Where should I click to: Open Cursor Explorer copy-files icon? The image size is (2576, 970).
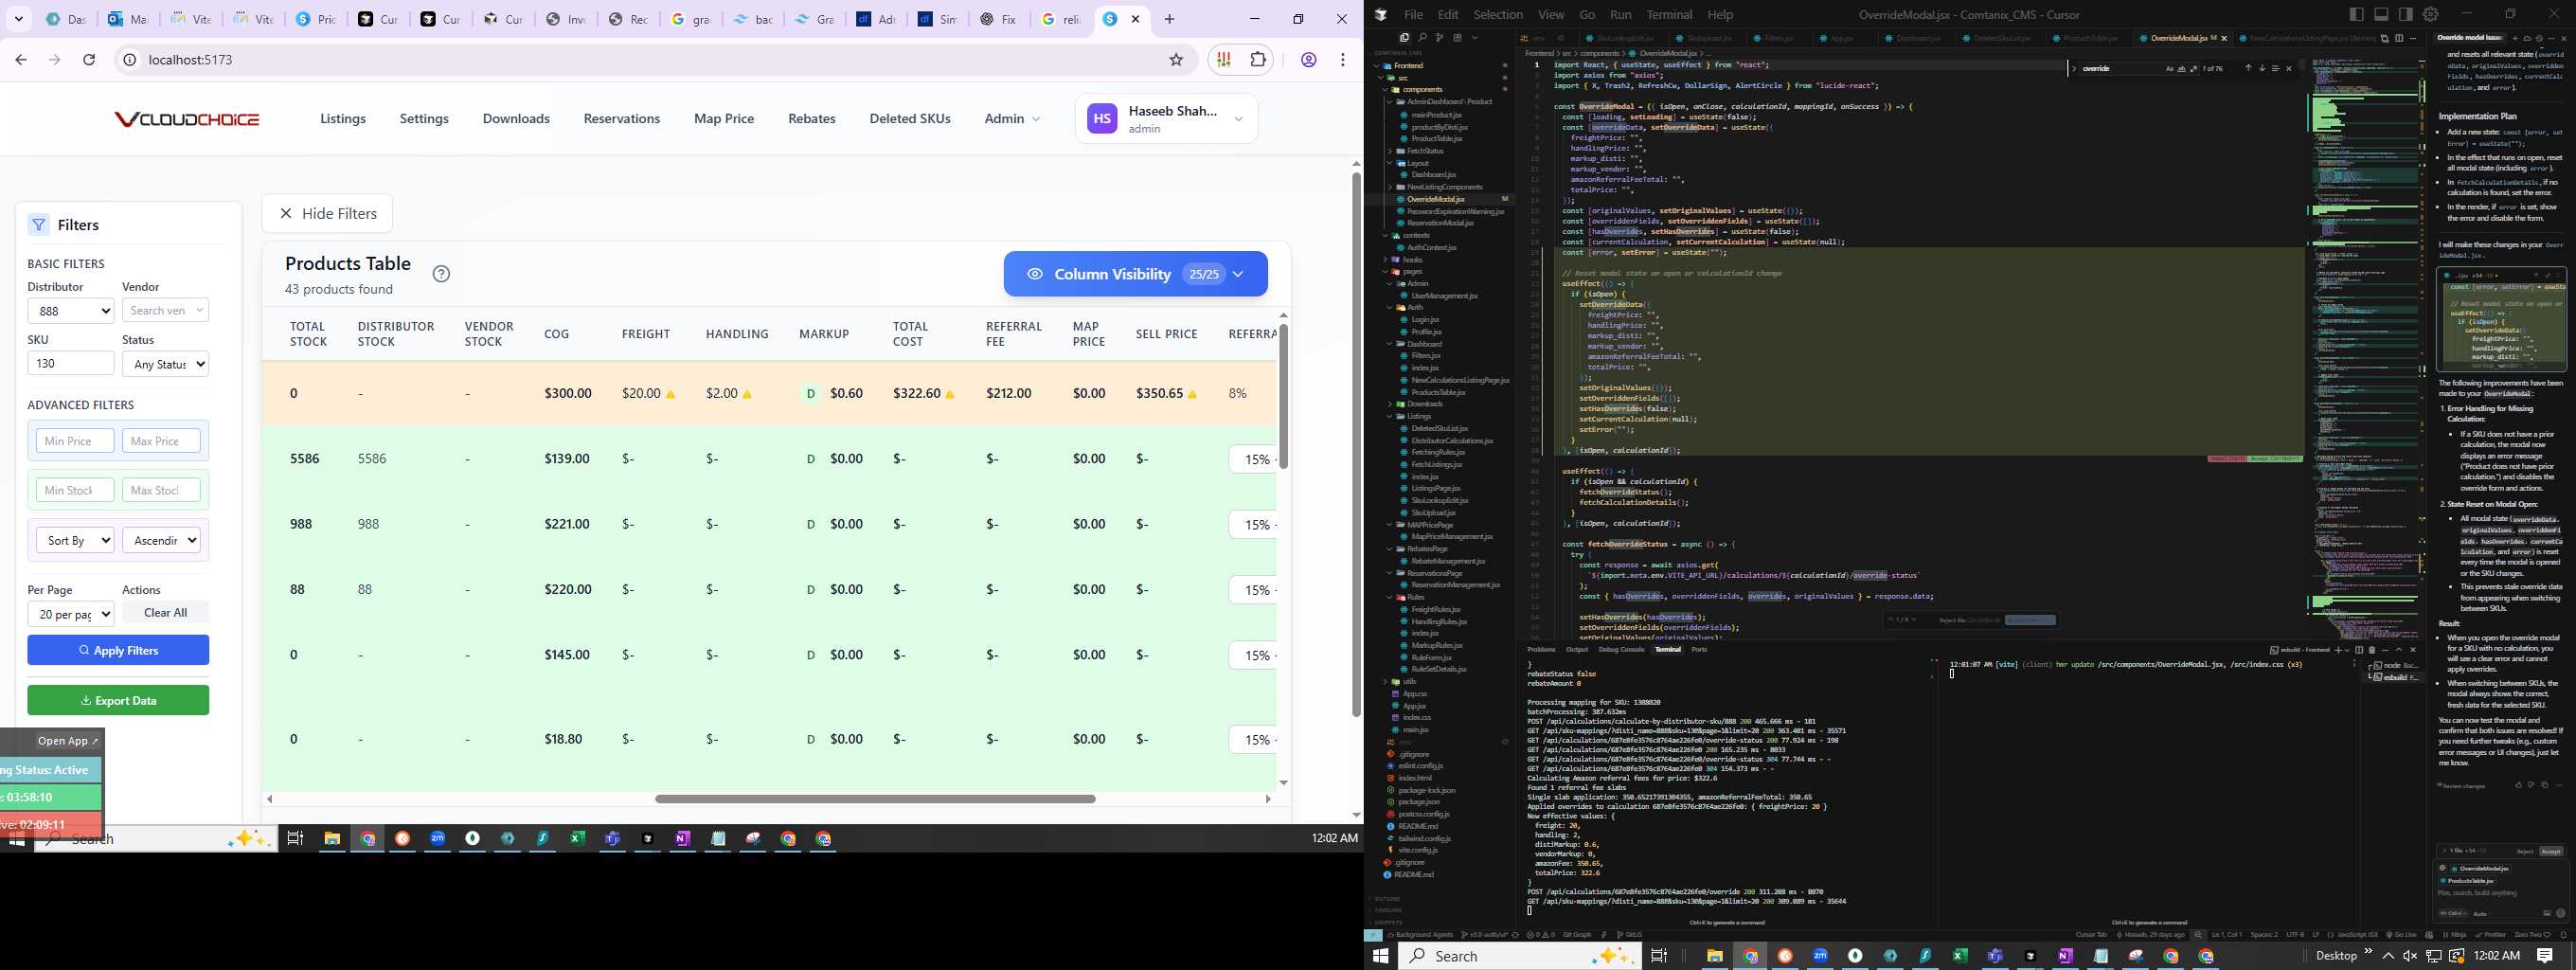coord(1405,38)
